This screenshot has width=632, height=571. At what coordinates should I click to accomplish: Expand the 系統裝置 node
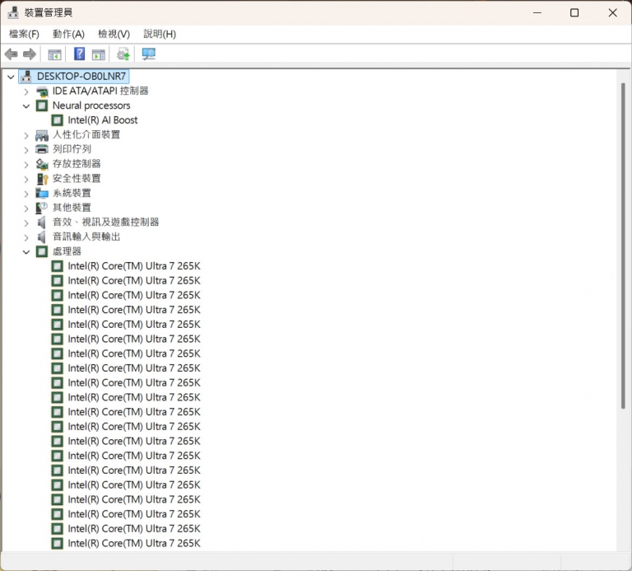(x=26, y=194)
